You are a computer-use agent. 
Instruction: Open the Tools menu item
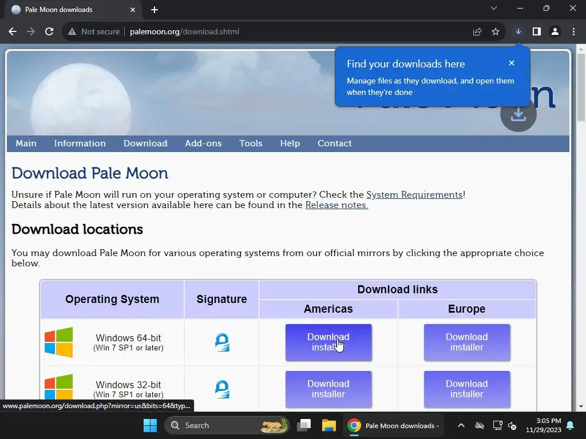[251, 143]
